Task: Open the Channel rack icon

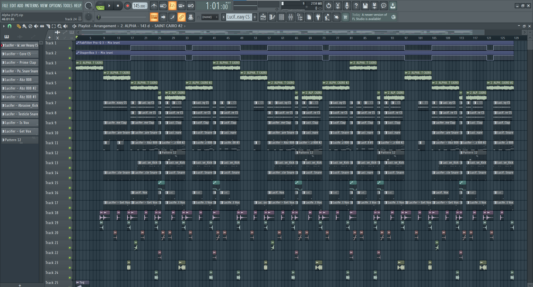Action: click(x=282, y=17)
